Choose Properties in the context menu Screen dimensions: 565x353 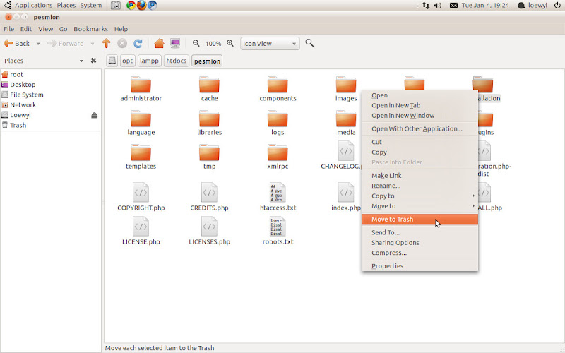pos(420,266)
